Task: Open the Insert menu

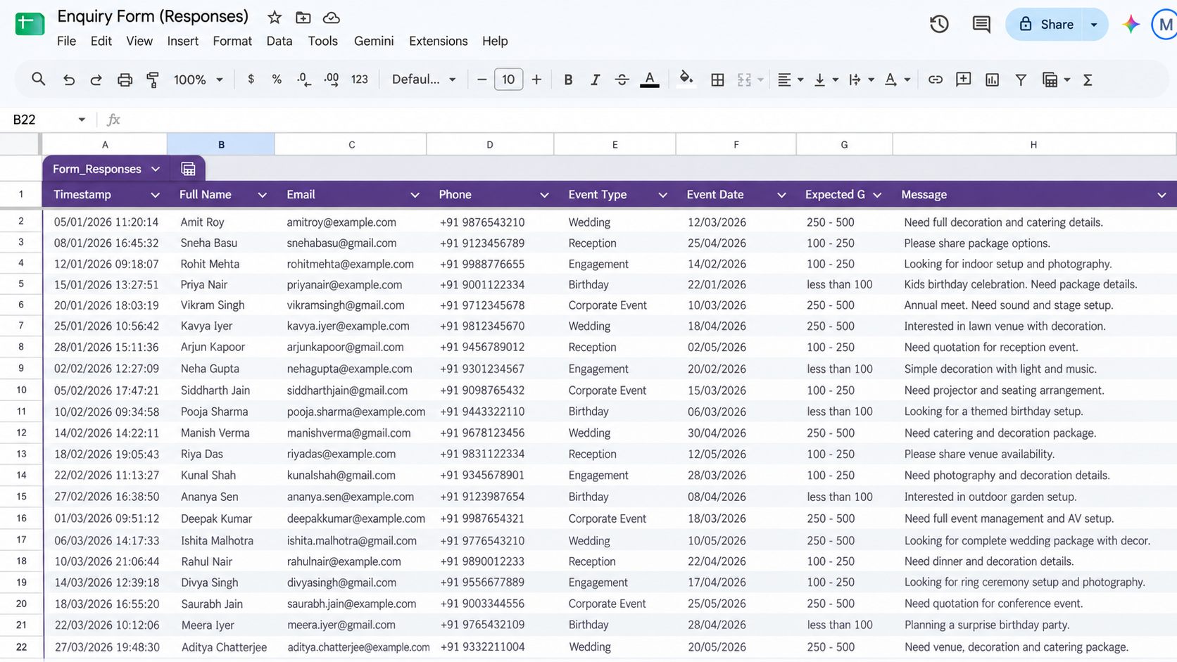Action: coord(182,41)
